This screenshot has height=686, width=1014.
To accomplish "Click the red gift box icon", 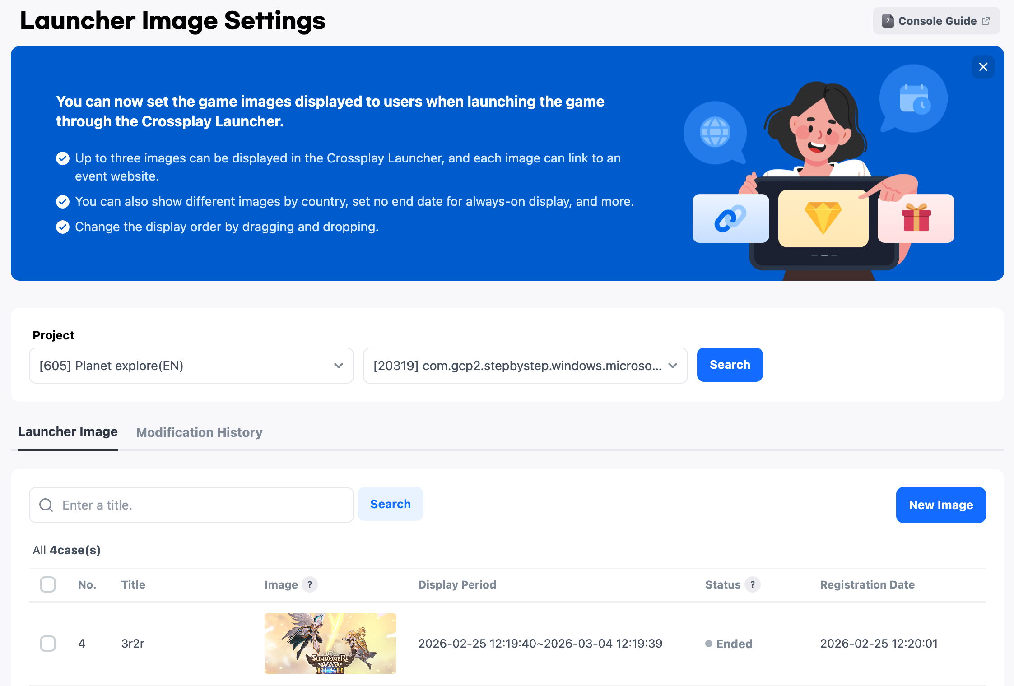I will pyautogui.click(x=916, y=218).
